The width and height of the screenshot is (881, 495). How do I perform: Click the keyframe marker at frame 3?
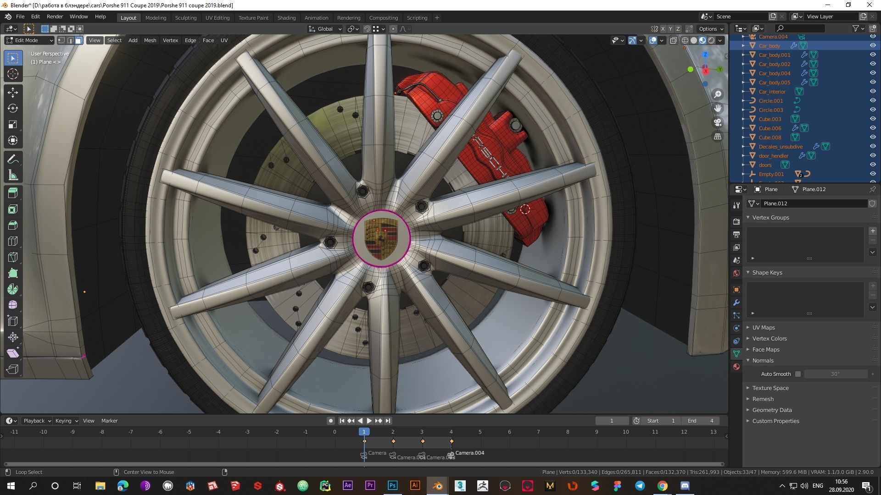(x=423, y=441)
